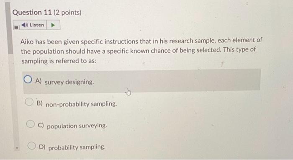Click the letter "D)" option marker
The image size is (293, 160).
pyautogui.click(x=42, y=147)
